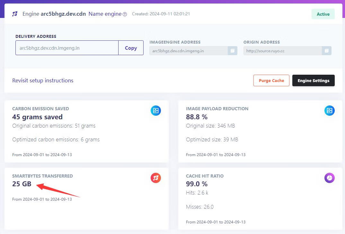The height and width of the screenshot is (234, 345).
Task: Click the red Smartbytes Transferred rocket icon
Action: point(156,178)
